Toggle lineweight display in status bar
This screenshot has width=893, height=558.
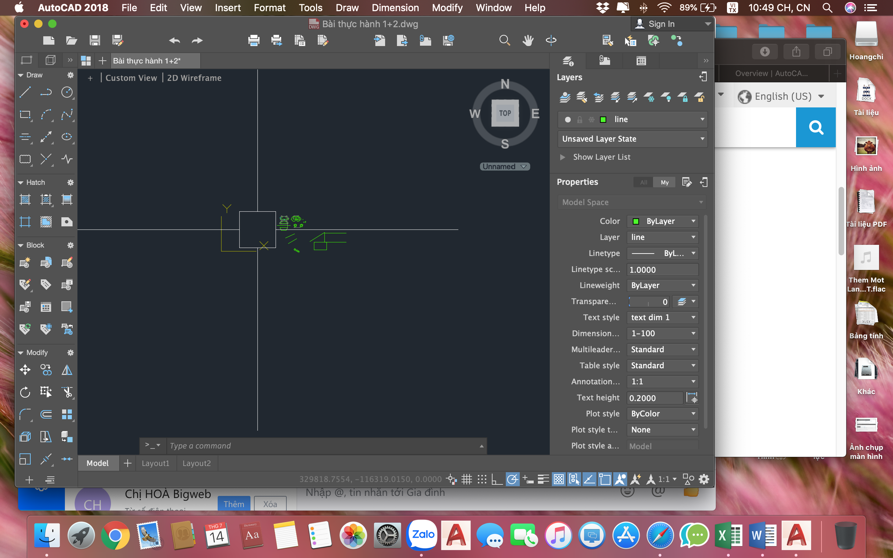click(x=543, y=479)
